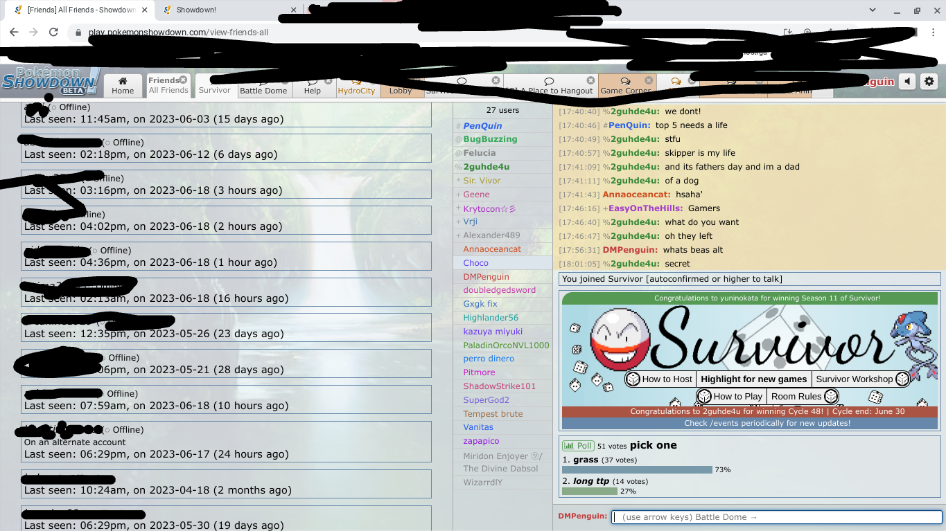
Task: Select Geene in the user list
Action: 476,195
